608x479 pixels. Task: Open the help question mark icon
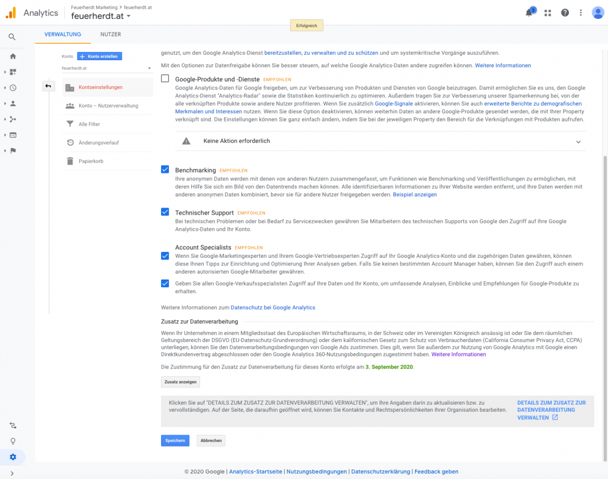click(565, 13)
